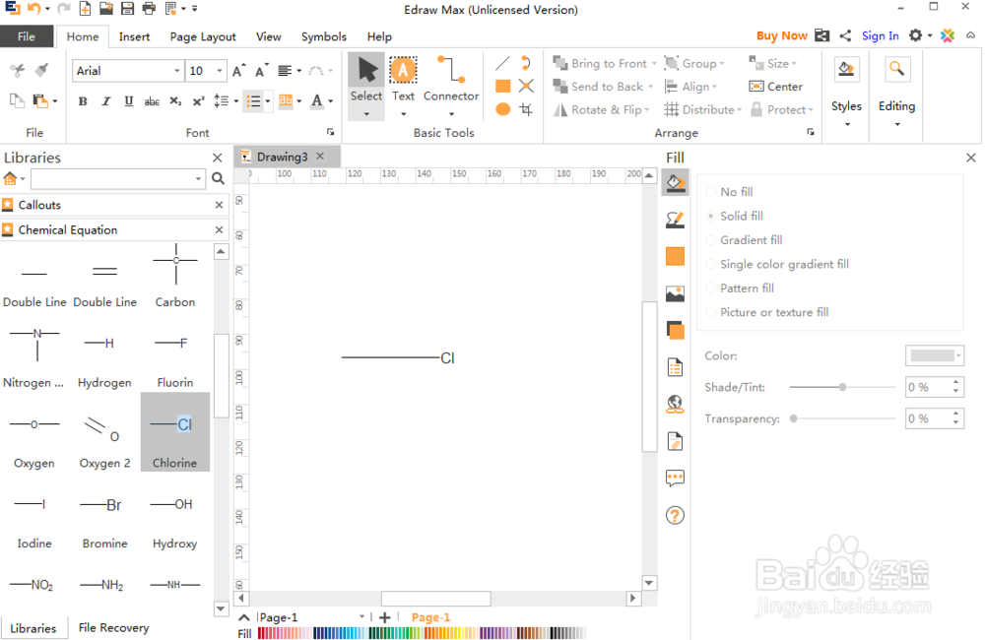This screenshot has width=985, height=640.
Task: Switch to the Insert tab
Action: tap(134, 36)
